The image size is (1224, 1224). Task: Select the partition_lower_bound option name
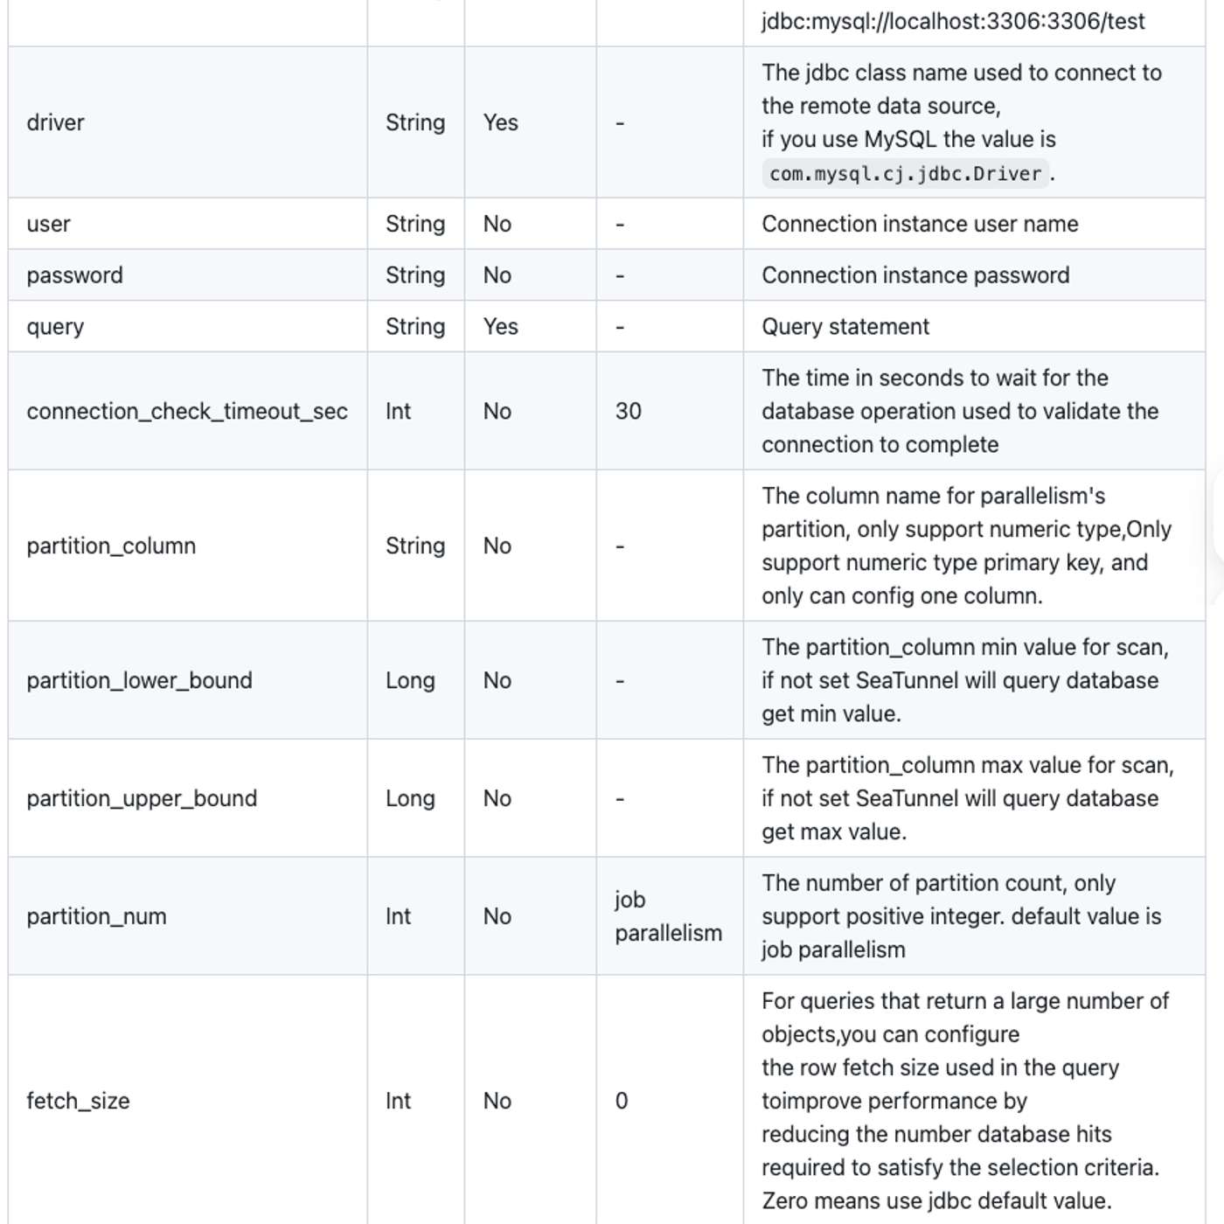(139, 680)
